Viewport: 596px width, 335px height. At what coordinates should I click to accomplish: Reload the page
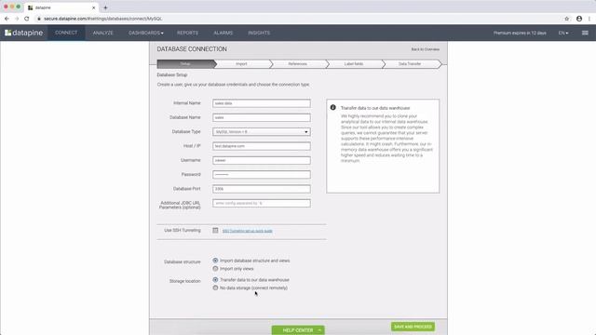[27, 19]
